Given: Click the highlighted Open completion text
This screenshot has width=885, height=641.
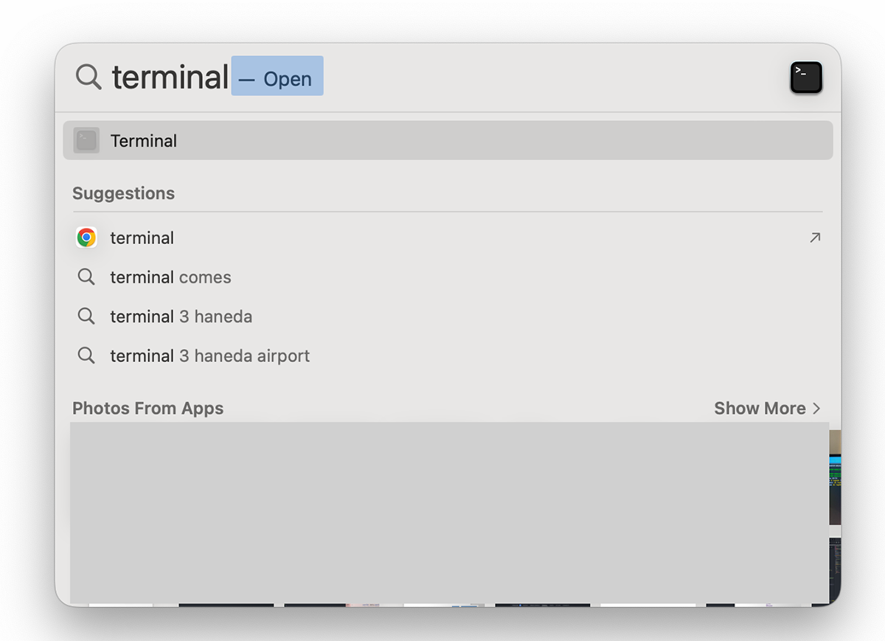Looking at the screenshot, I should 277,76.
